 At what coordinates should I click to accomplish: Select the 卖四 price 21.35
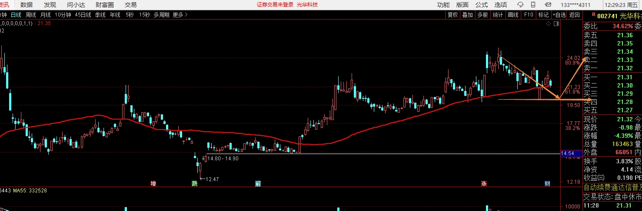(x=625, y=43)
